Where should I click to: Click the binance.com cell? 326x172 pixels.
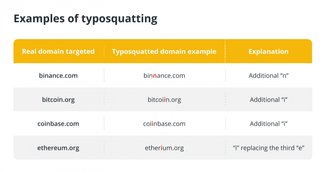point(58,75)
